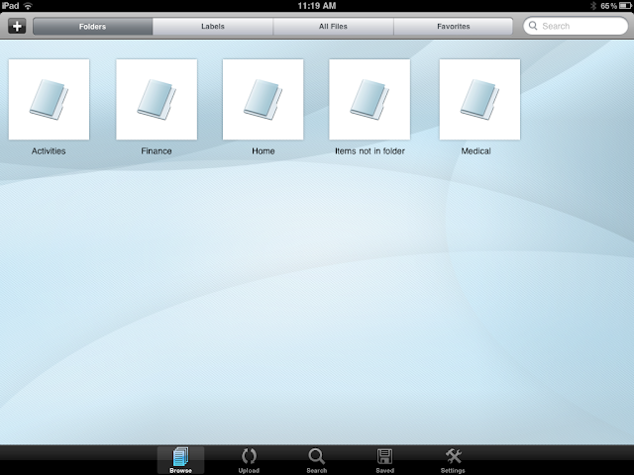Switch to the All Files segment
The image size is (634, 475).
(x=333, y=27)
